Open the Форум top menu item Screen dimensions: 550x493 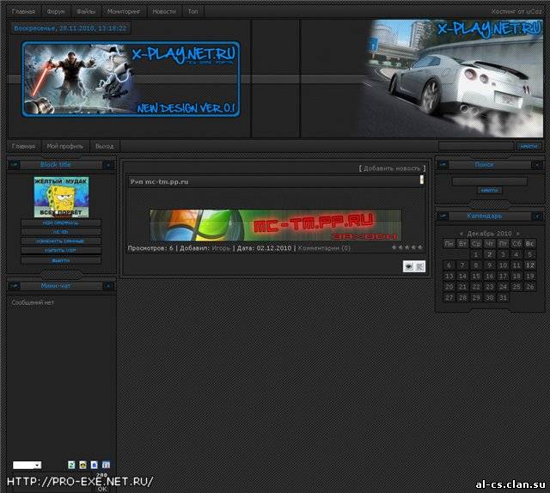(x=56, y=12)
